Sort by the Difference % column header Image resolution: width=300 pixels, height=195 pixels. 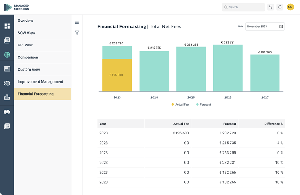coord(262,124)
